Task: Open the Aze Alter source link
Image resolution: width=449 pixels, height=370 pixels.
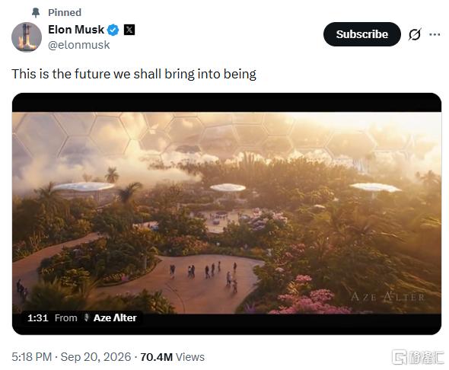Action: coord(115,318)
